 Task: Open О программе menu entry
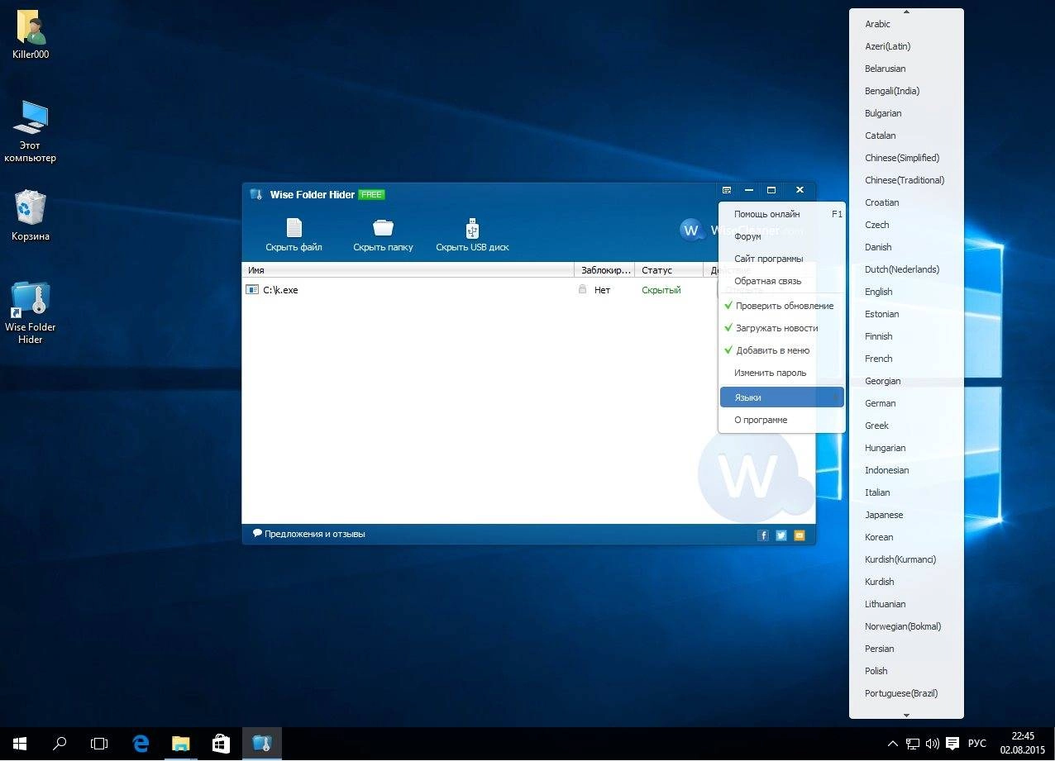(782, 420)
